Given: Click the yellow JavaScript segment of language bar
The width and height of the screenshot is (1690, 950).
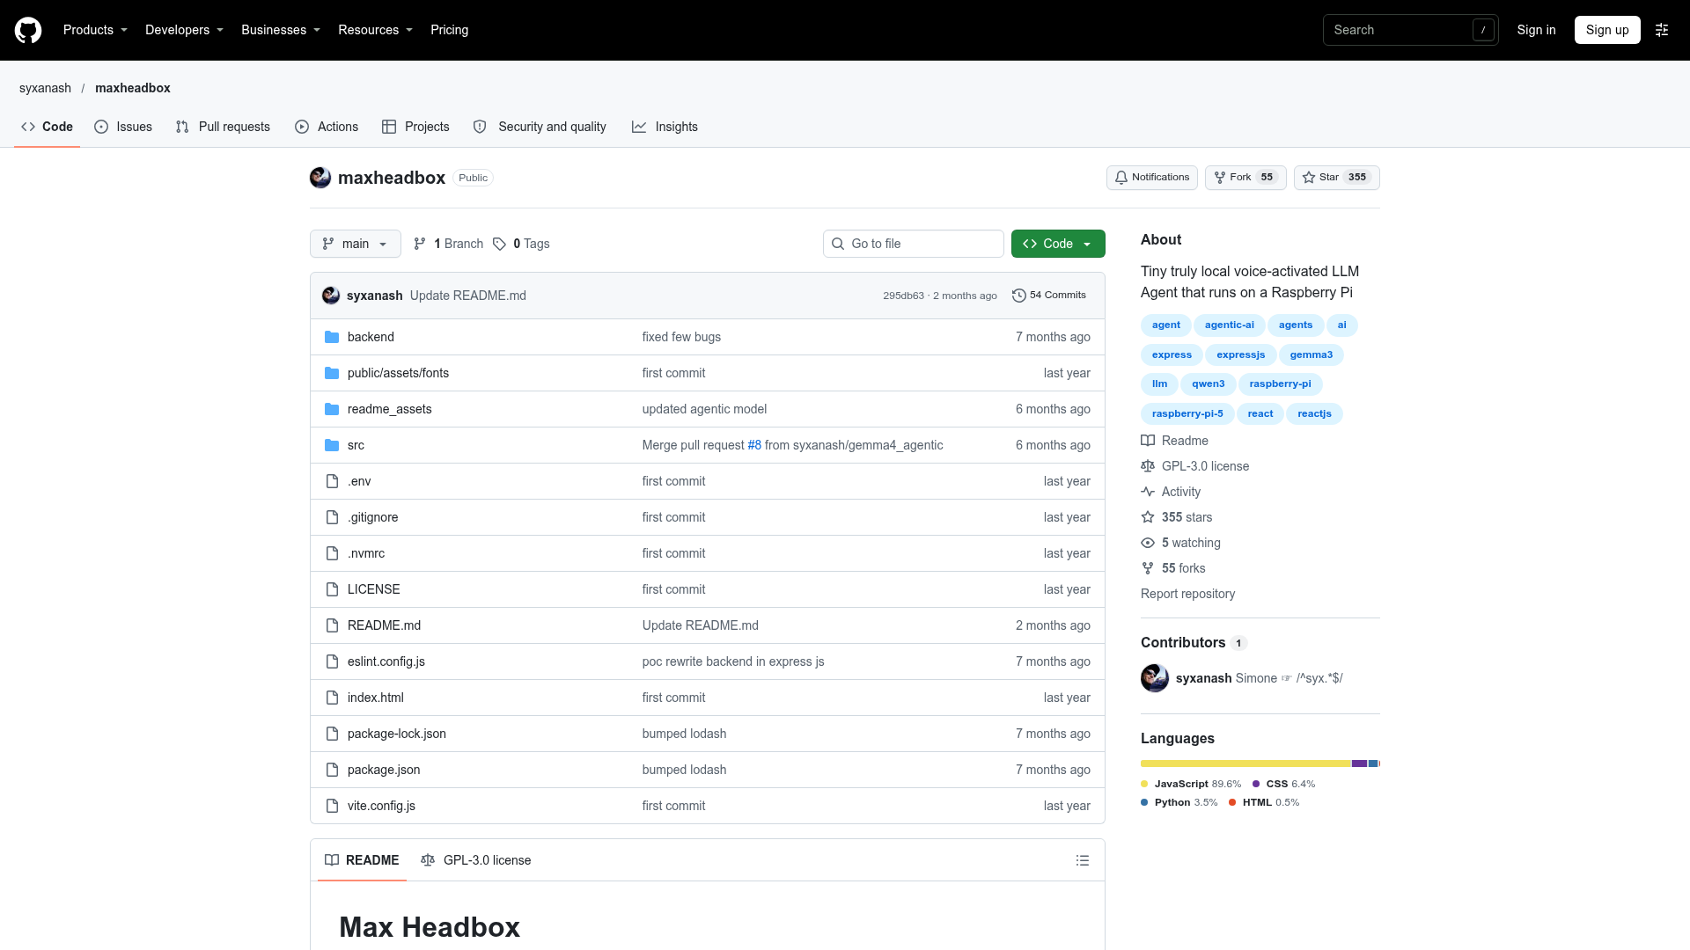Looking at the screenshot, I should click(x=1245, y=764).
